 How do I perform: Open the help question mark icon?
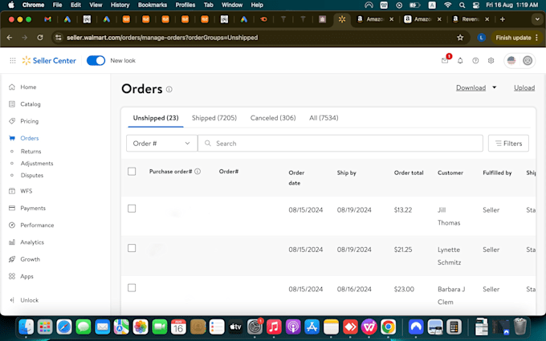point(475,60)
